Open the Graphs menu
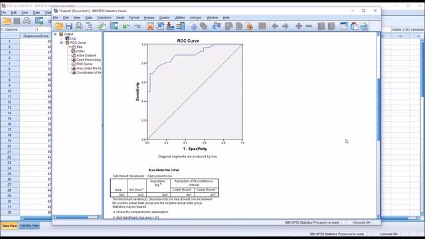Screen dimensions: 425x239 [164, 18]
